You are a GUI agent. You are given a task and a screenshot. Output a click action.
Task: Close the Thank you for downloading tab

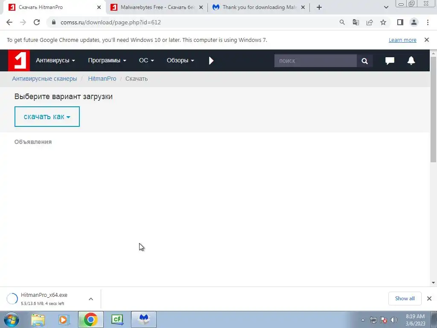pyautogui.click(x=303, y=7)
